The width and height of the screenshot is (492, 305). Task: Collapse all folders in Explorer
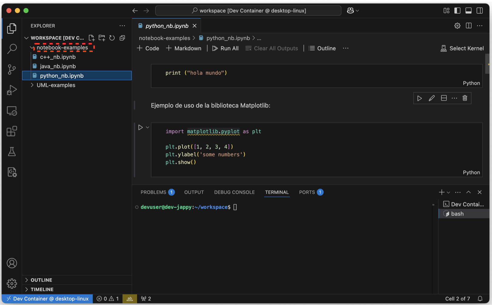[x=122, y=38]
